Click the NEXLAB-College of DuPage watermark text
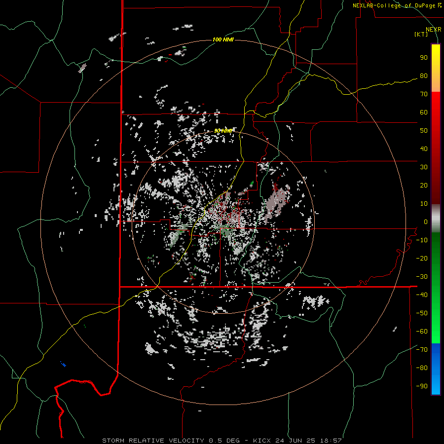Screen dimensions: 444x444 (x=397, y=5)
